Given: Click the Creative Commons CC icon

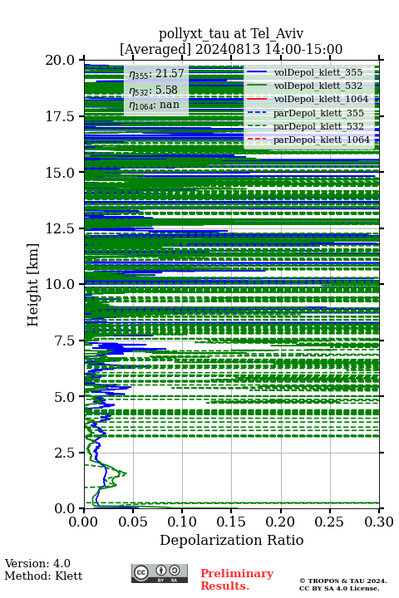Looking at the screenshot, I should pos(140,572).
